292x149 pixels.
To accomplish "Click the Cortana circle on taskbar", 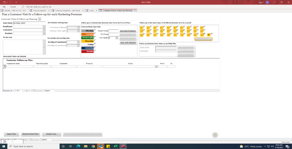I will 63,146.
